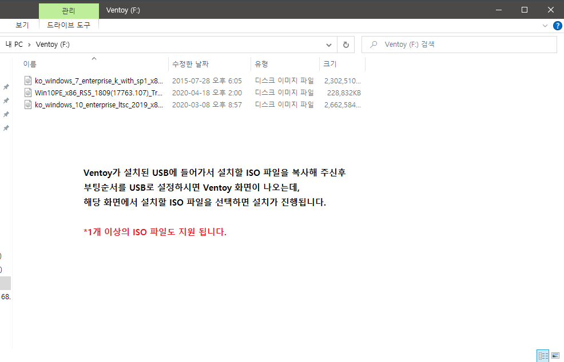Click 내 PC in the address path
This screenshot has height=362, width=564.
point(14,45)
